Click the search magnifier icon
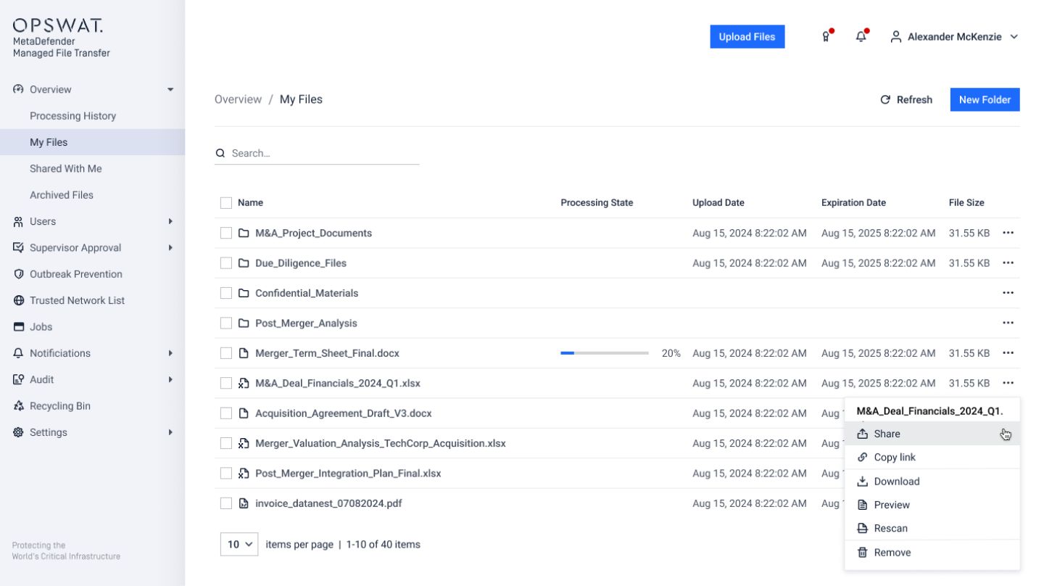Screen dimensions: 1044x586 [220, 153]
